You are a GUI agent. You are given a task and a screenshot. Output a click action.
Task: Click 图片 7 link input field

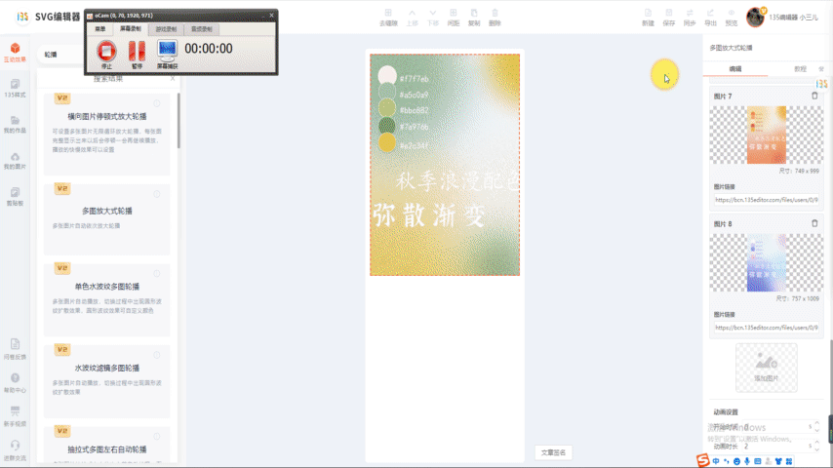(x=766, y=200)
